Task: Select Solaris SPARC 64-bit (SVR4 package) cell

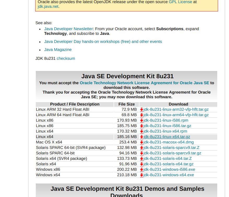Action: [x=75, y=148]
